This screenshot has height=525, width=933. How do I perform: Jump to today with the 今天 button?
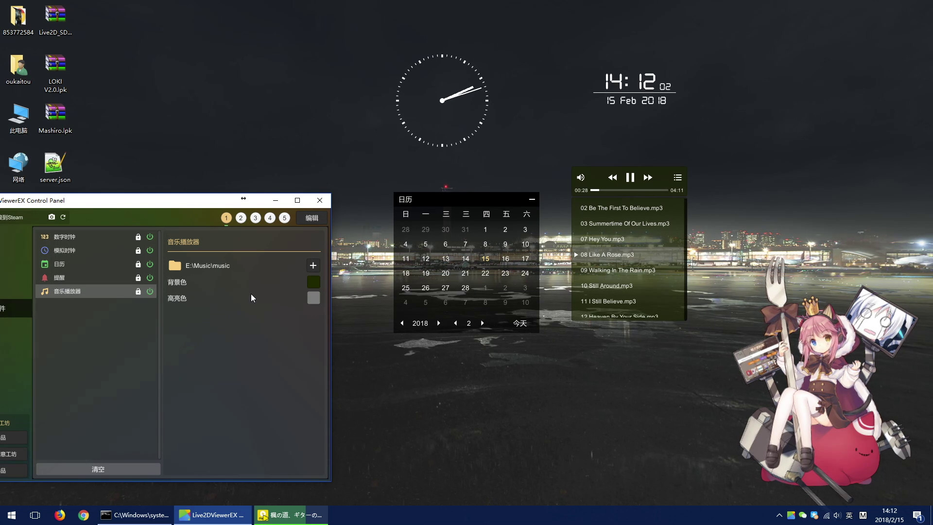(520, 323)
